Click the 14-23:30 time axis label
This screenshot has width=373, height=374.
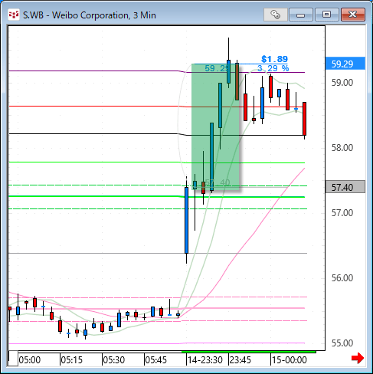pyautogui.click(x=205, y=360)
